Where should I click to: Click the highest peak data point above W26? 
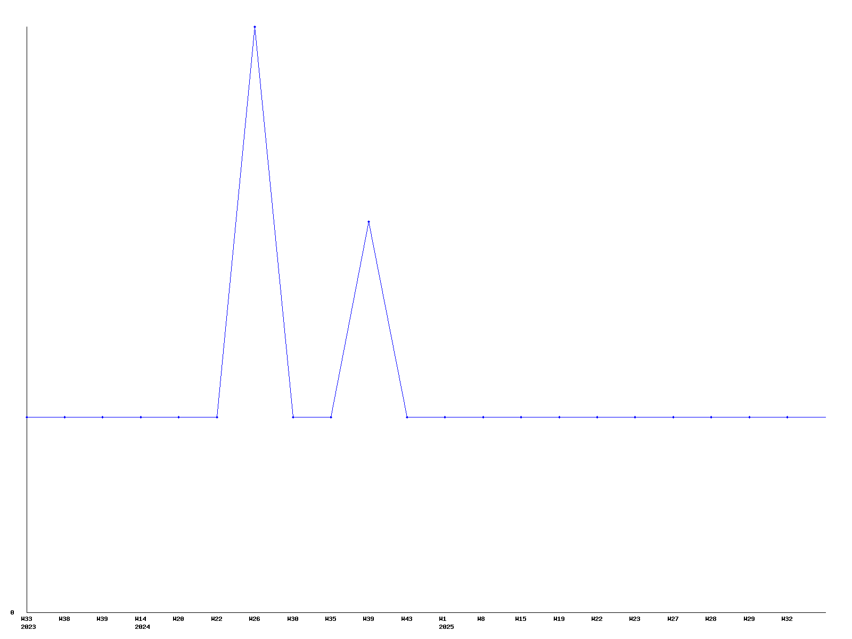point(255,27)
